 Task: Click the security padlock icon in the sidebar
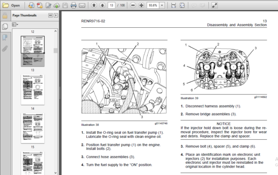(x=5, y=16)
